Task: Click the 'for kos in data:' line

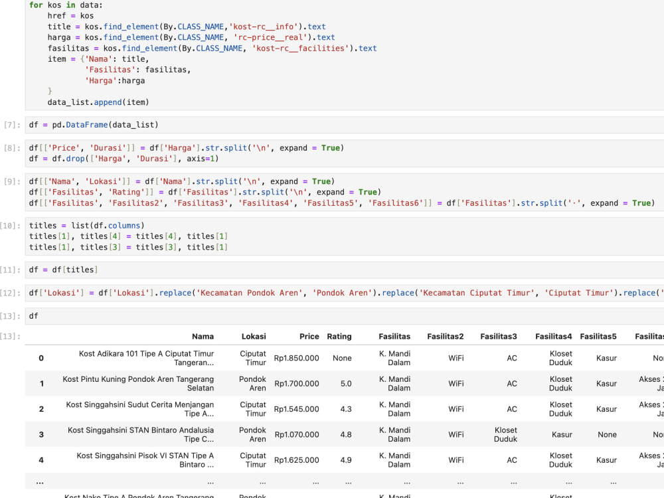Action: click(66, 5)
